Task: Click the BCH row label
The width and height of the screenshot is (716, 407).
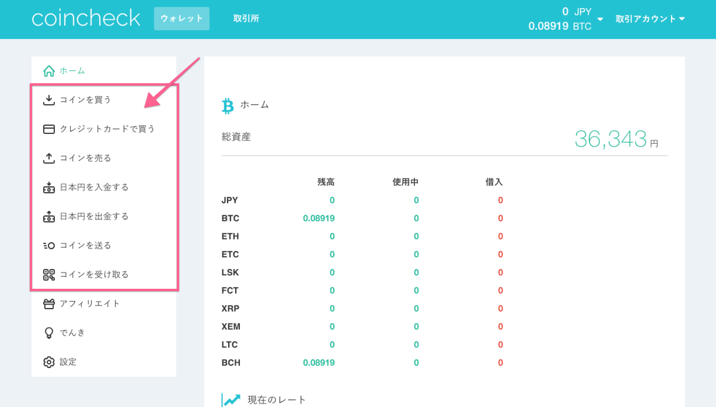Action: coord(231,363)
